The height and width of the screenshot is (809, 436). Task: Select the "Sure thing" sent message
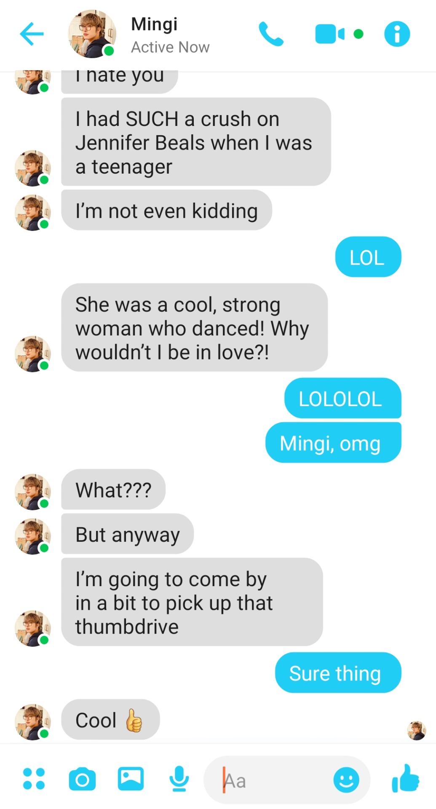pyautogui.click(x=338, y=673)
